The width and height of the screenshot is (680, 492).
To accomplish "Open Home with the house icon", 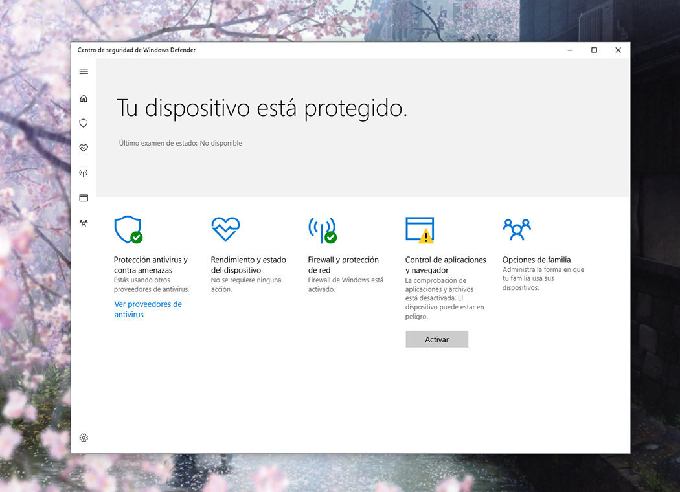I will pyautogui.click(x=83, y=98).
